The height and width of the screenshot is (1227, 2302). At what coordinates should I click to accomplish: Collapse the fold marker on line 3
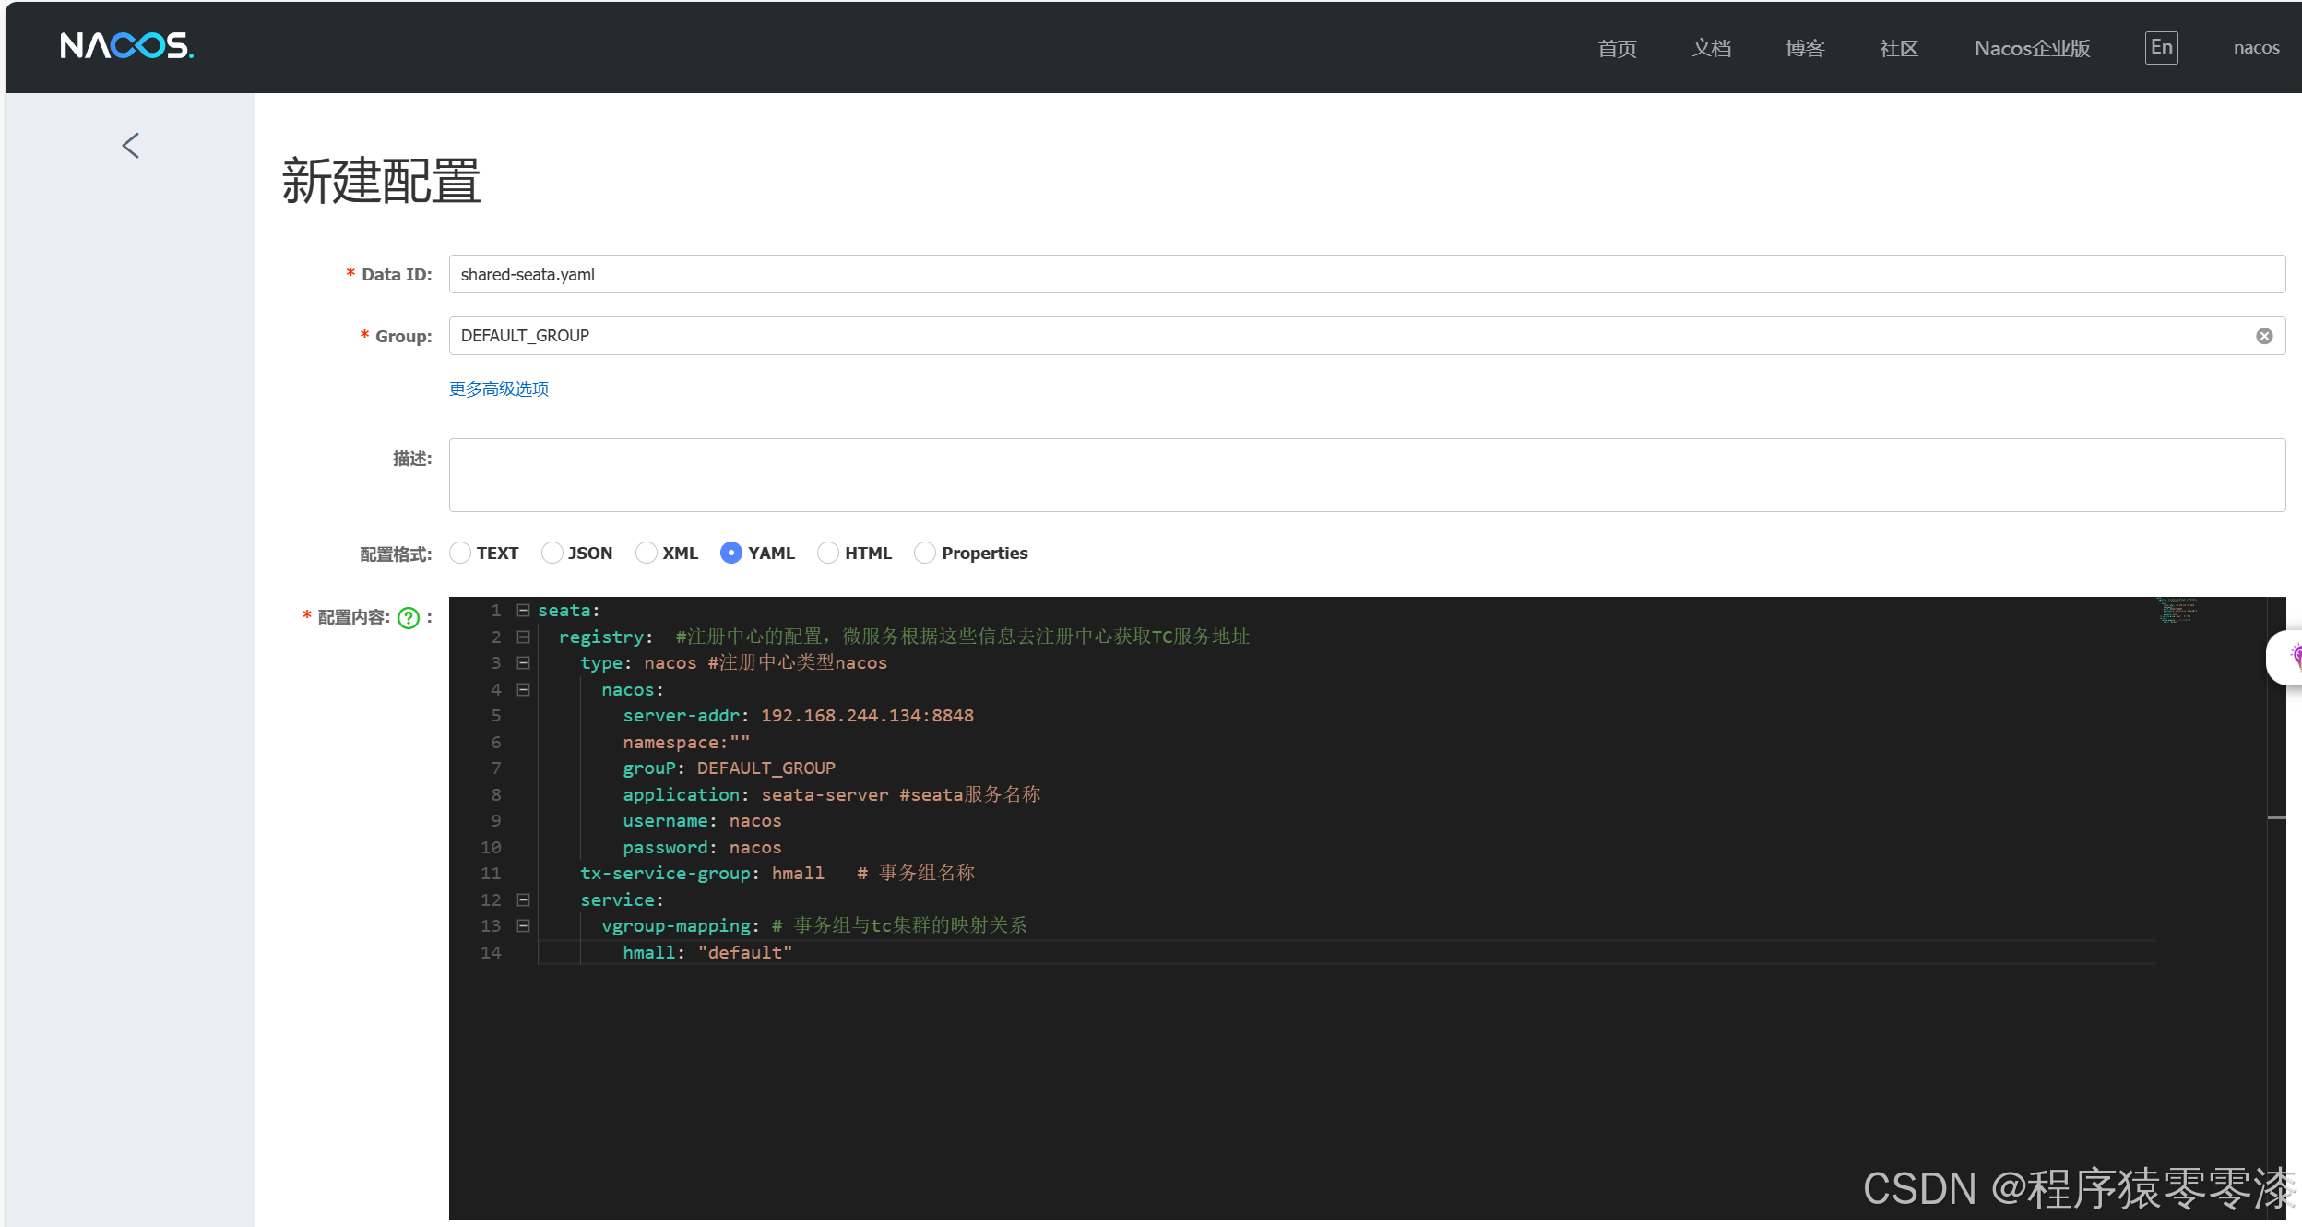coord(523,662)
